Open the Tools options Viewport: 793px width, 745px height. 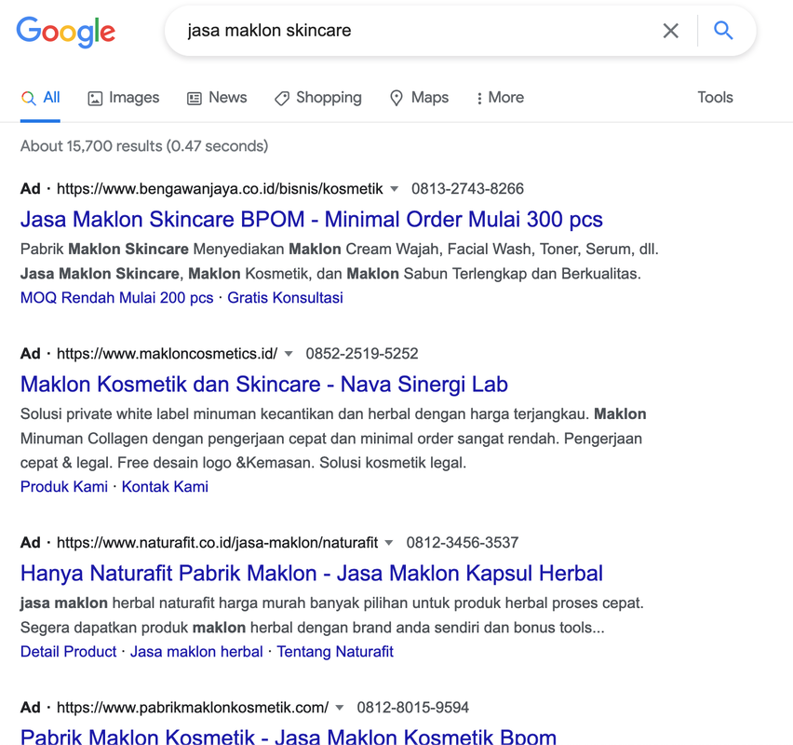click(x=715, y=98)
